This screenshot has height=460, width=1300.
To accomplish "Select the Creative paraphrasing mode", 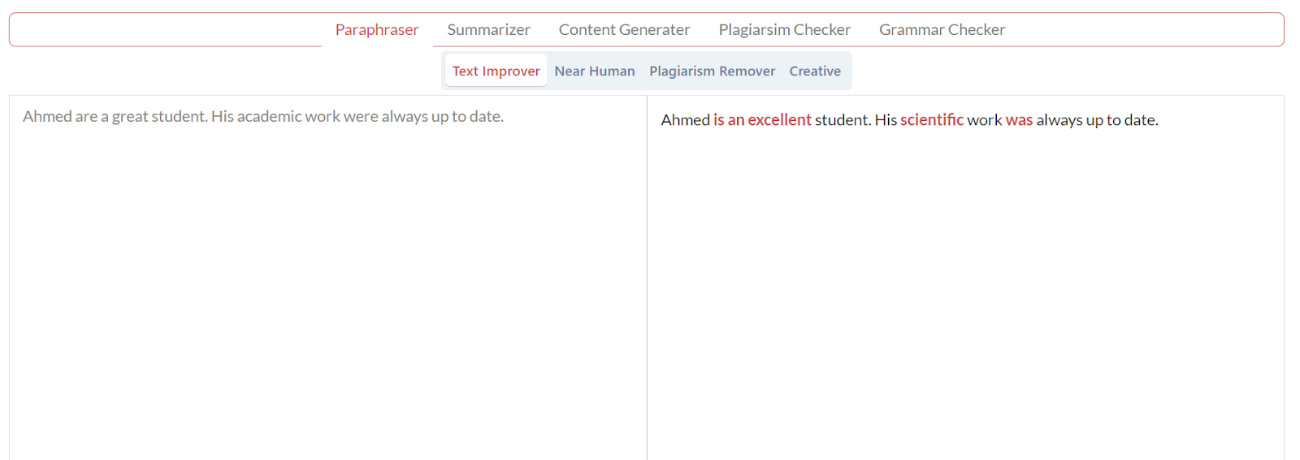I will pos(815,71).
